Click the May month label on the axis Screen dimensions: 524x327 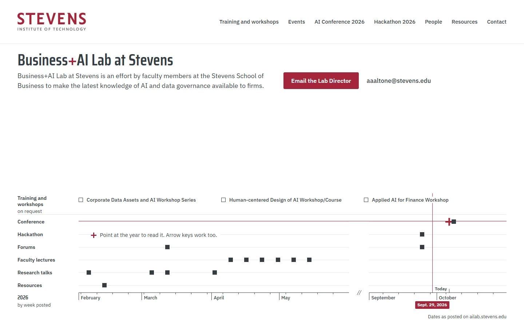tap(286, 298)
